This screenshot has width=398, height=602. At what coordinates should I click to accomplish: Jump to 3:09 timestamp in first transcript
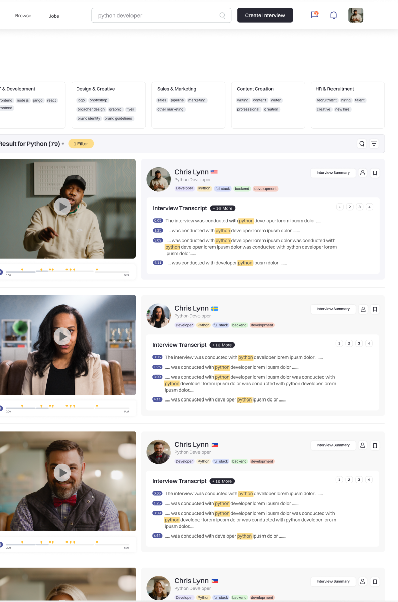(158, 240)
